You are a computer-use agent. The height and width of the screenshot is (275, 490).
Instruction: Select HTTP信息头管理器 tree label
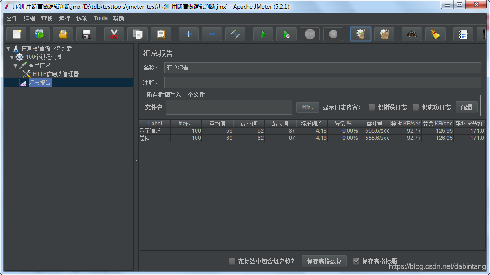(x=56, y=74)
